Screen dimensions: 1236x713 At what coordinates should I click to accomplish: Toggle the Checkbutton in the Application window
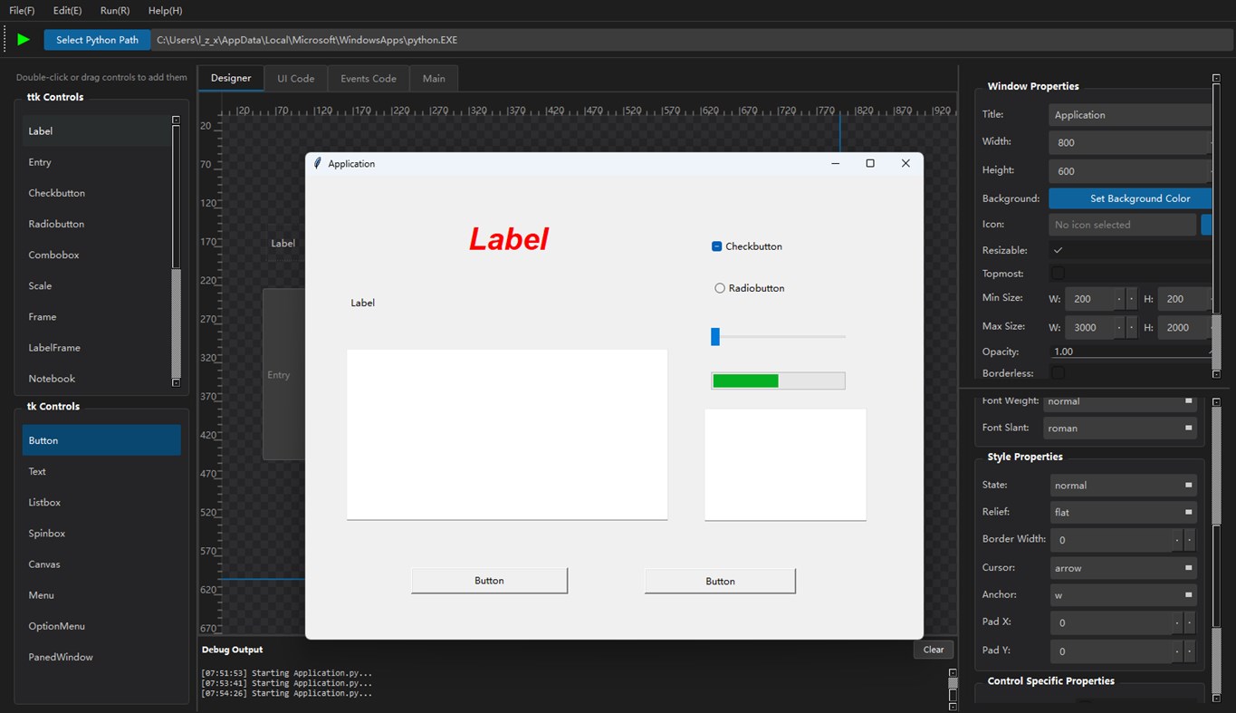point(747,246)
